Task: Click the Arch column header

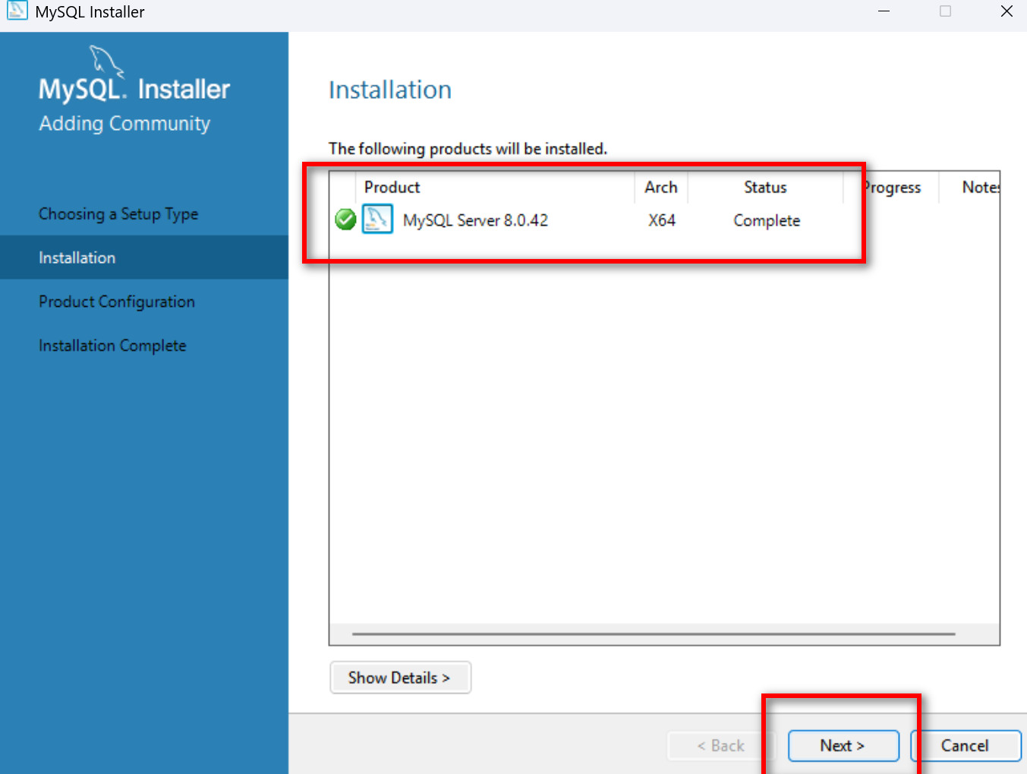Action: pyautogui.click(x=660, y=188)
